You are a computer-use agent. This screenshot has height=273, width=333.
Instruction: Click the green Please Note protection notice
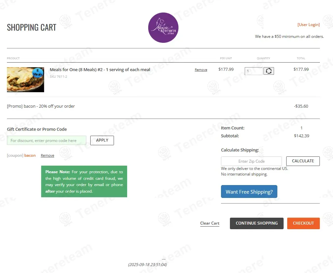click(84, 181)
